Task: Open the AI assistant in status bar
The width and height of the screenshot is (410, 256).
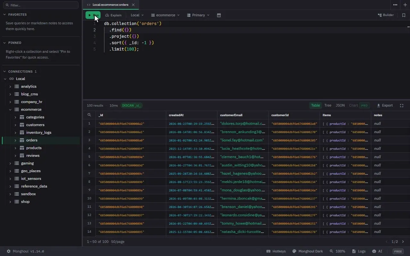Action: pyautogui.click(x=377, y=252)
